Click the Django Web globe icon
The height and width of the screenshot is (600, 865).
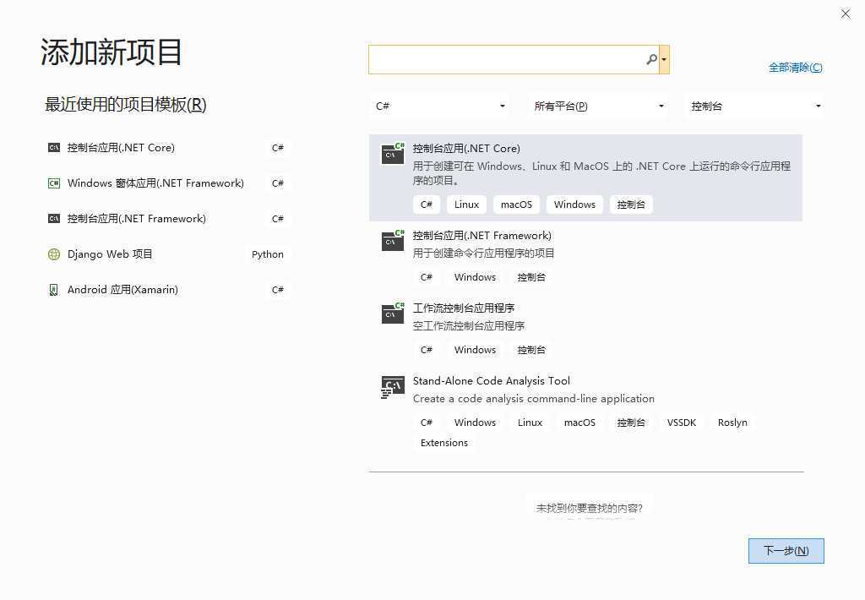[x=53, y=254]
